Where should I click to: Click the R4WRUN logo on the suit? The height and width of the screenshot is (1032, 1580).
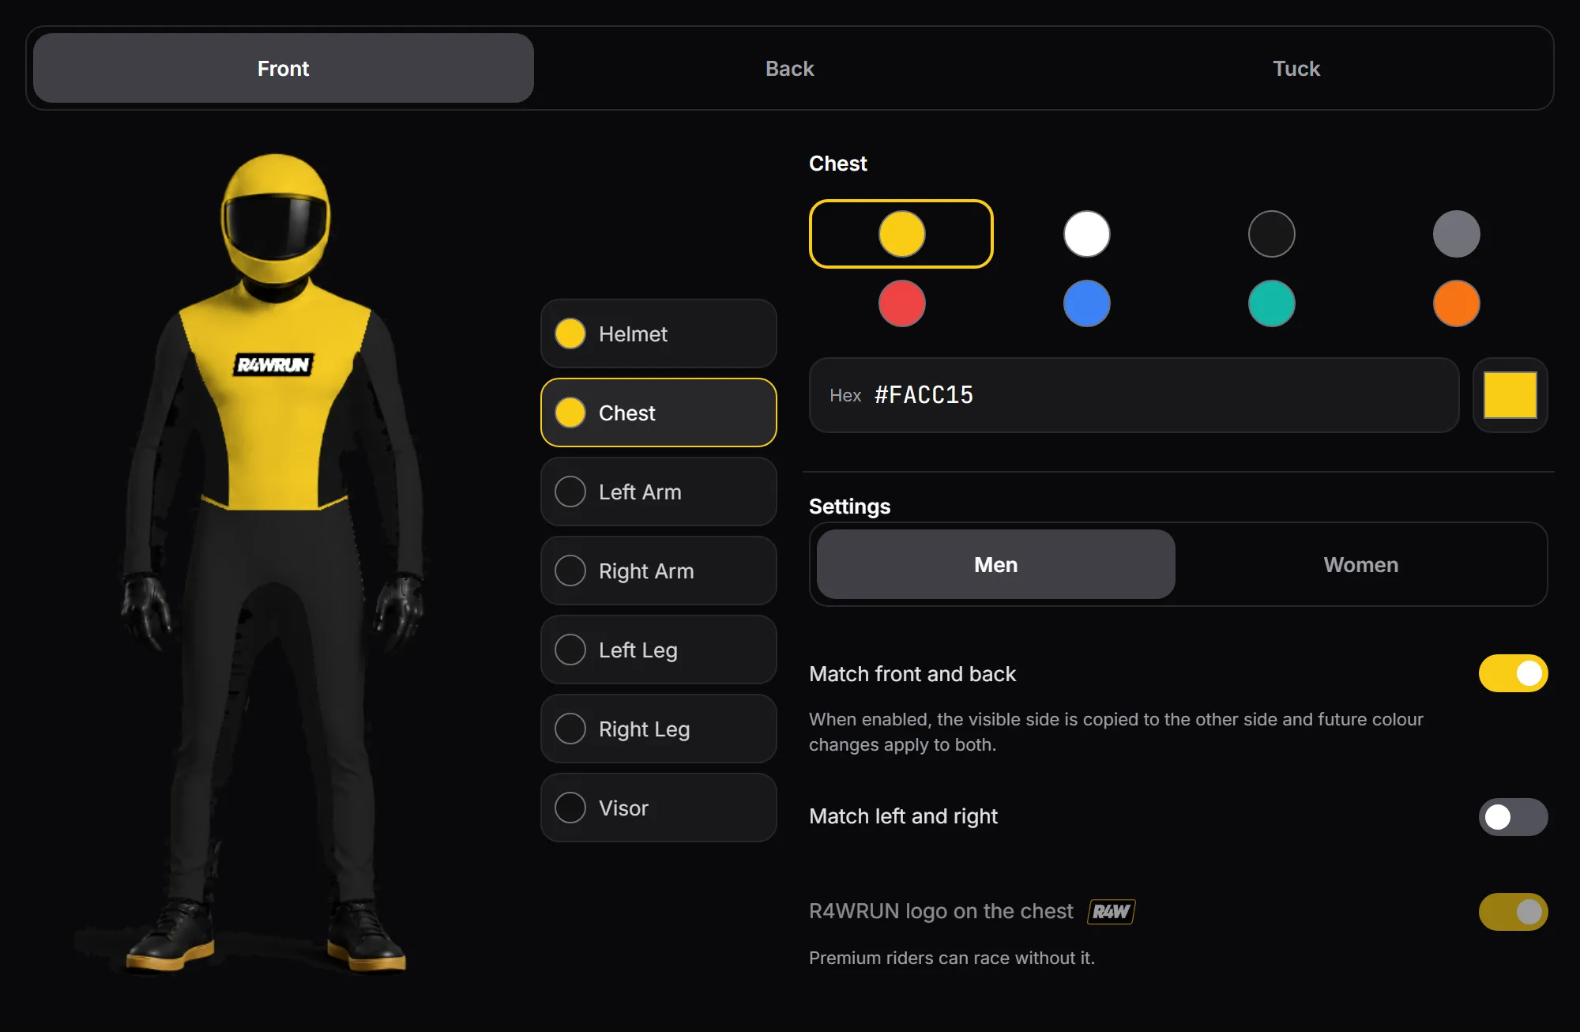pos(273,364)
